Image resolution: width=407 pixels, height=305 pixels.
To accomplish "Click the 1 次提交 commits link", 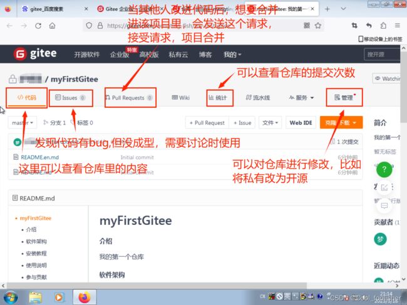I will point(344,142).
